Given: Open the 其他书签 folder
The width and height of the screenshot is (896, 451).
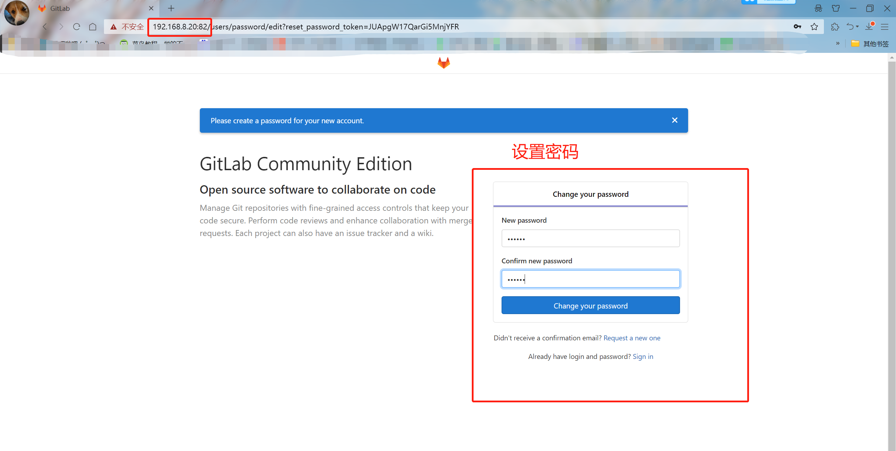Looking at the screenshot, I should coord(870,43).
